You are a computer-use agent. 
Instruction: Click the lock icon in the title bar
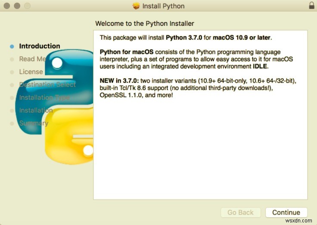[311, 6]
